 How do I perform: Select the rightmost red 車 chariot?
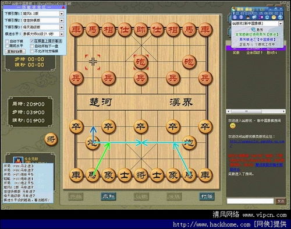(205, 30)
